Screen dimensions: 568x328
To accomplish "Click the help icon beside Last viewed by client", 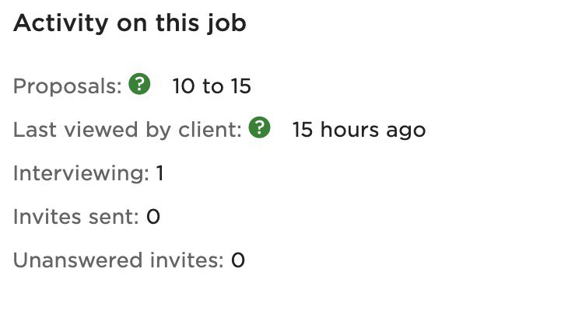I will coord(260,127).
